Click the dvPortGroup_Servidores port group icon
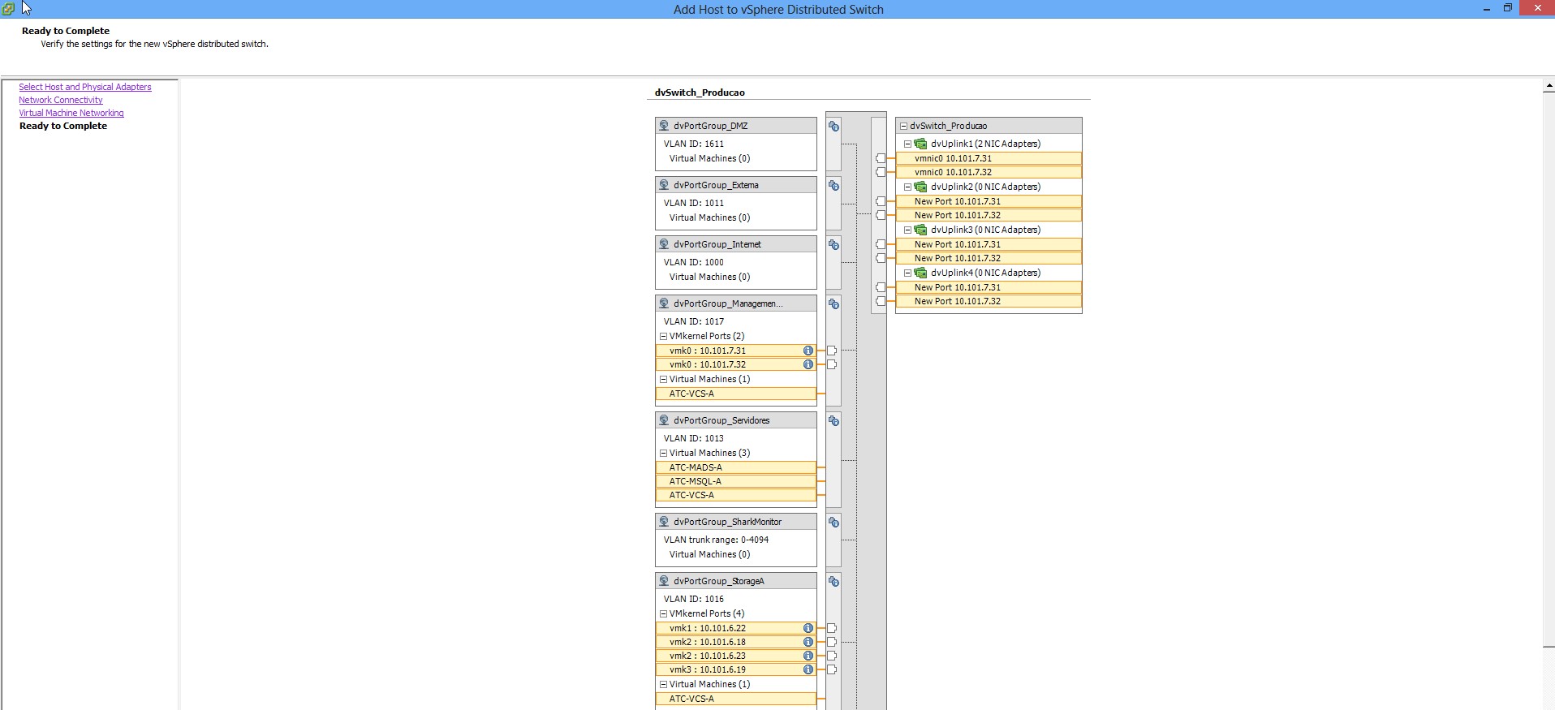 tap(664, 420)
